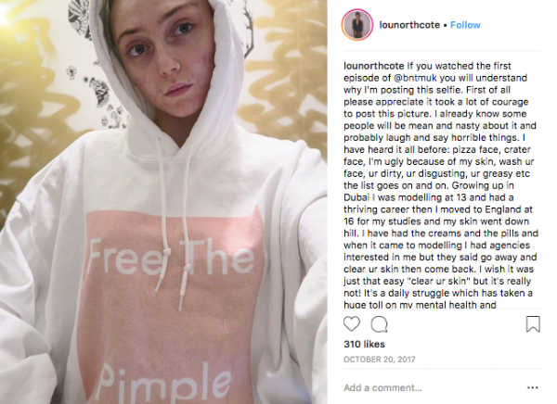Open lounorthcote profile picture
This screenshot has height=404, width=557.
coord(357,25)
